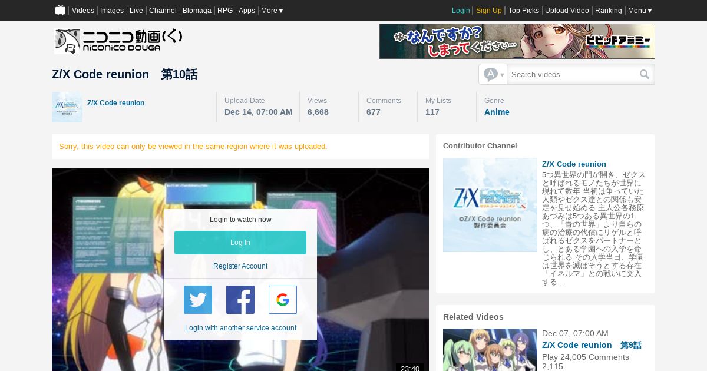The image size is (707, 371).
Task: Click the Niconico TV icon in top bar
Action: point(61,10)
